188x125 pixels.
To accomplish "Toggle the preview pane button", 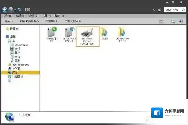I will (173, 21).
